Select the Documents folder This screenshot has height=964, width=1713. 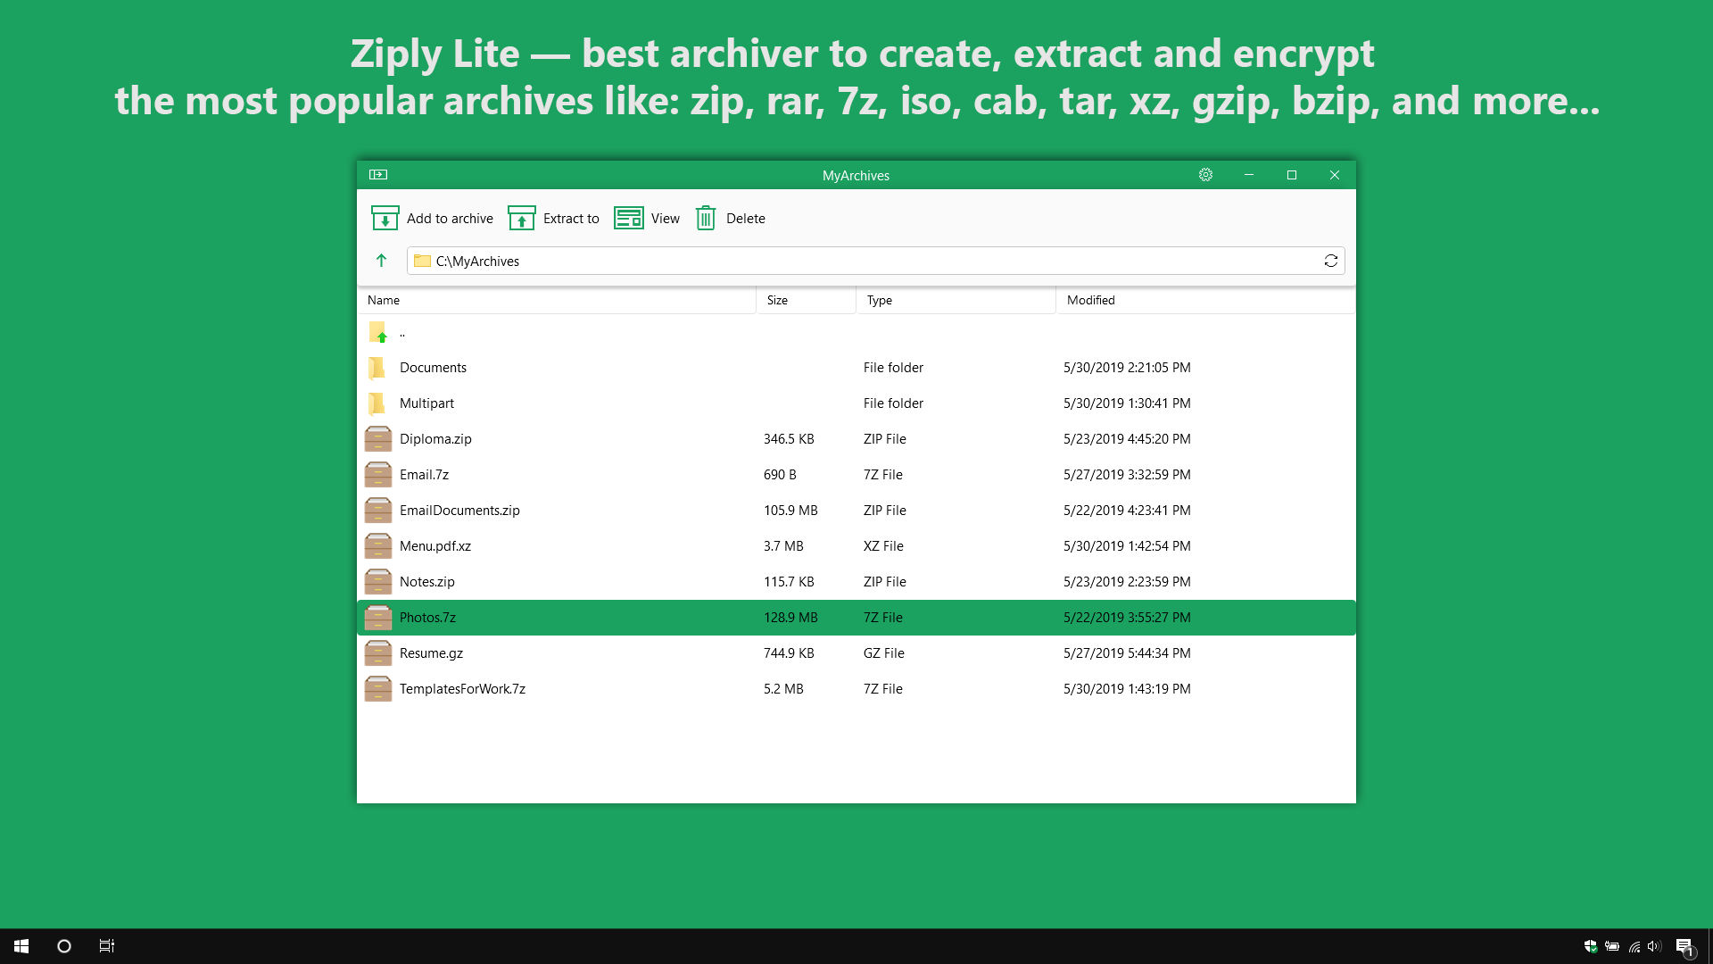tap(433, 368)
